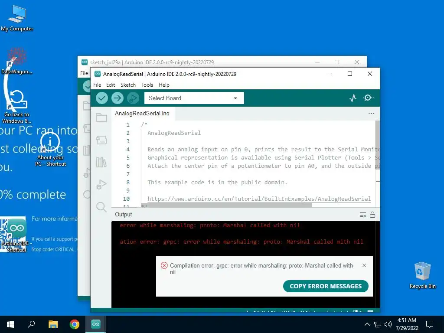Select About your PC shortcut icon

pos(50,150)
